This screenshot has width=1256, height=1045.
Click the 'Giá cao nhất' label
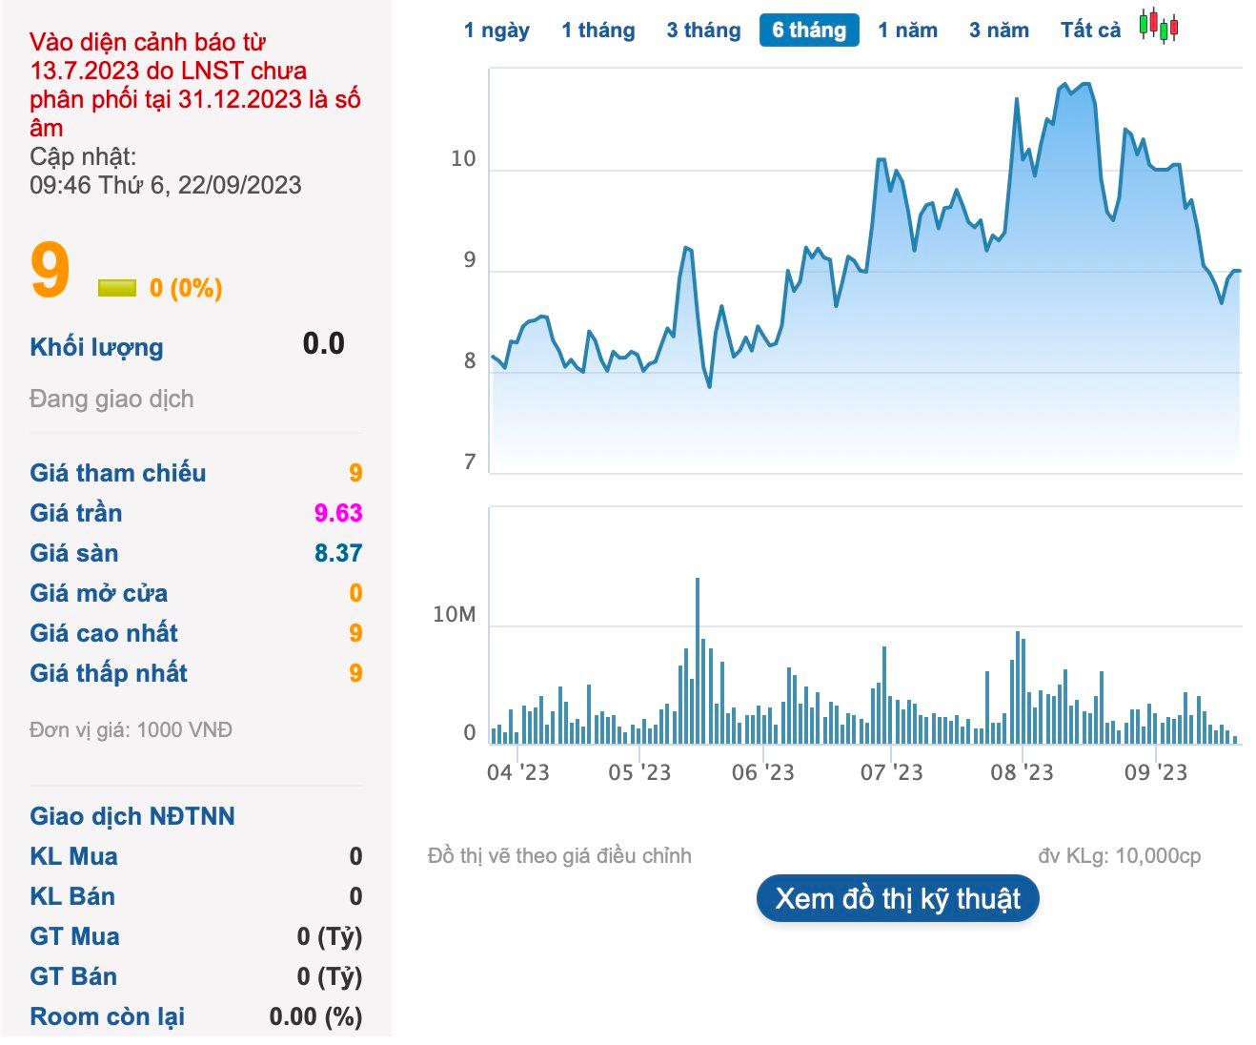103,633
